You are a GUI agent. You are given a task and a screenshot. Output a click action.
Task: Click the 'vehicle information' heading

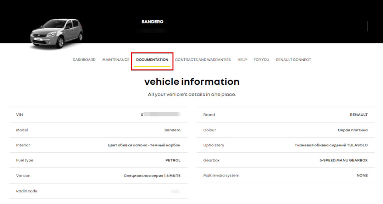pyautogui.click(x=192, y=82)
